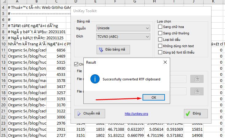Select cell with value 14908

click(x=193, y=135)
